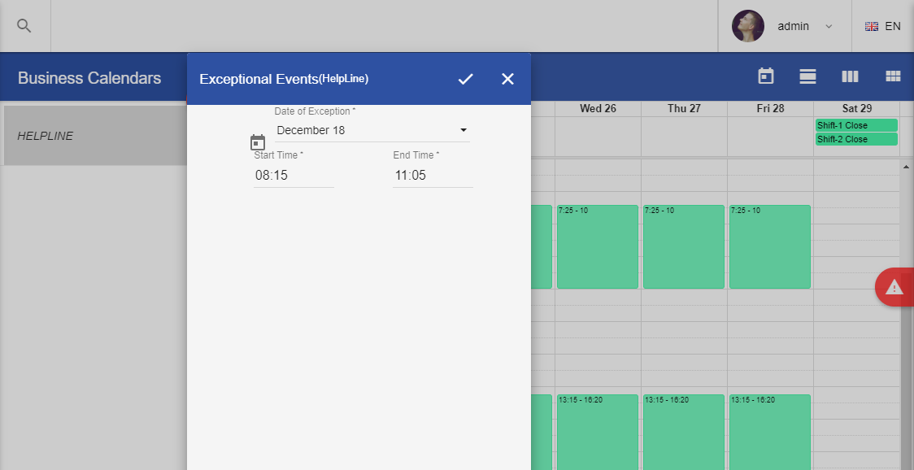Select the list layout view icon
Image resolution: width=914 pixels, height=470 pixels.
(x=807, y=76)
